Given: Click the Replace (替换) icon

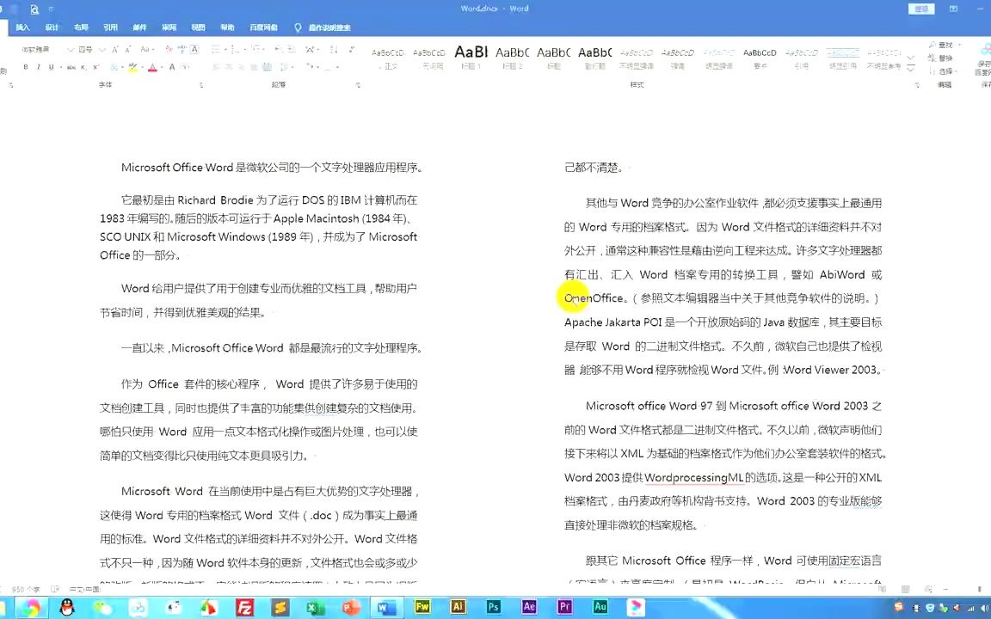Looking at the screenshot, I should point(945,58).
